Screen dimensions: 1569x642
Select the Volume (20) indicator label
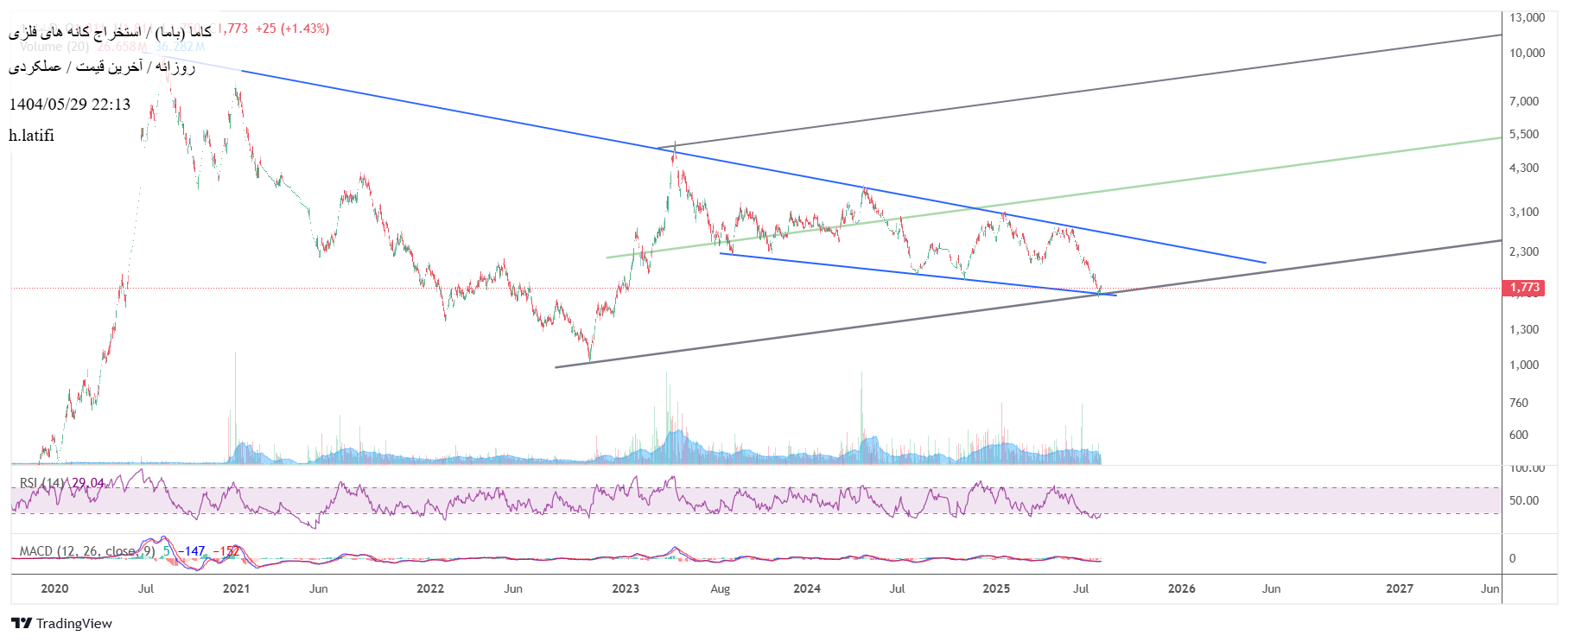54,47
